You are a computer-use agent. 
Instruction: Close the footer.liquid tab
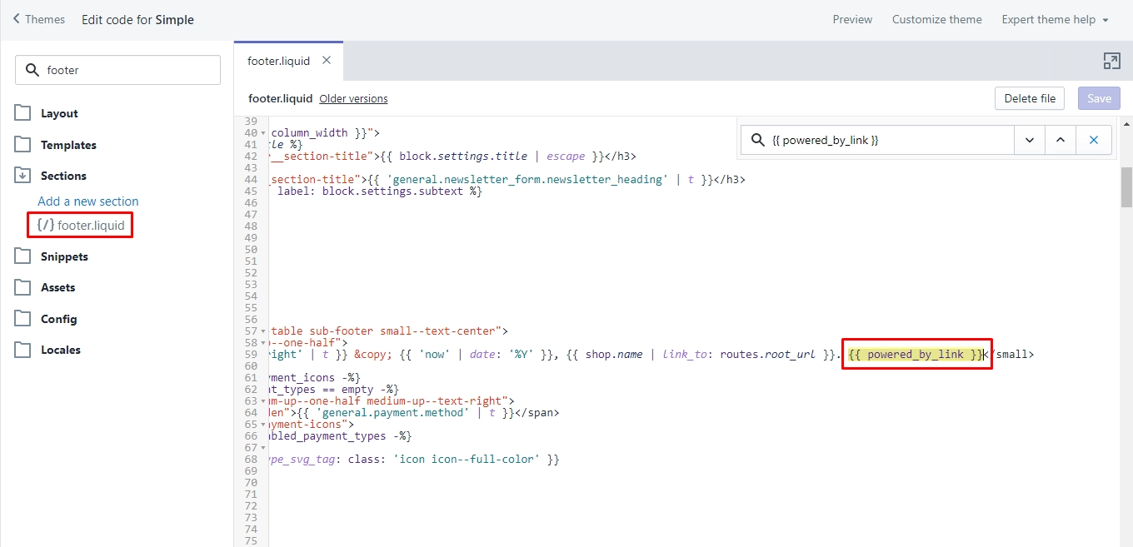(327, 60)
